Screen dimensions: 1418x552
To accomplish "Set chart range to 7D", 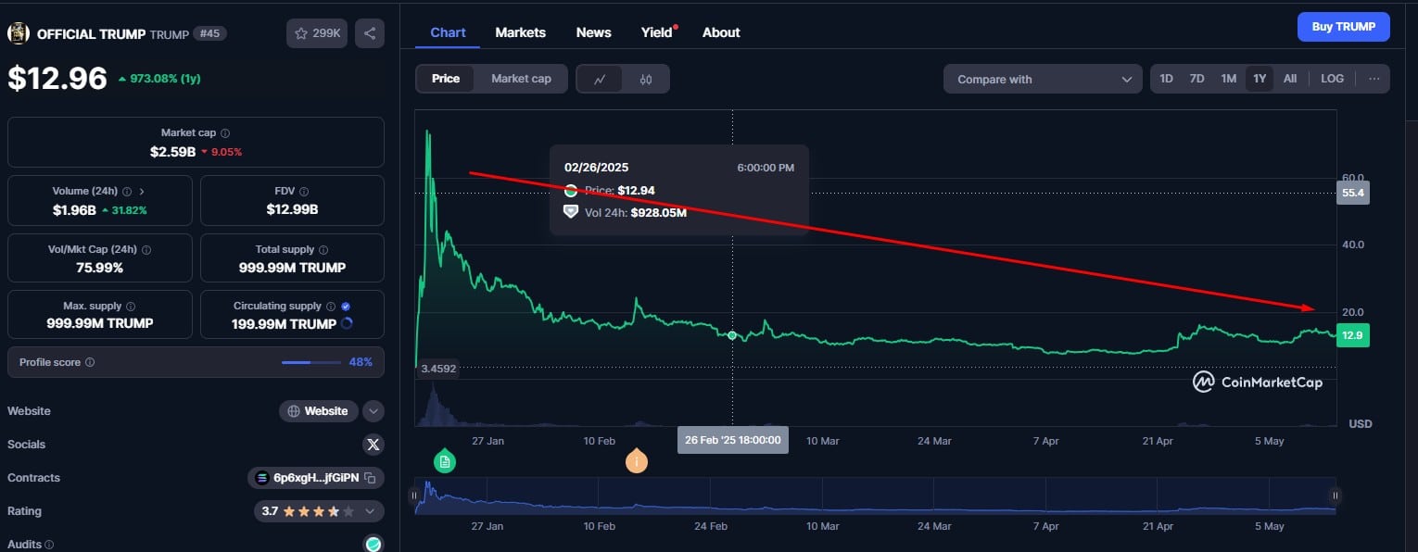I will coord(1196,79).
